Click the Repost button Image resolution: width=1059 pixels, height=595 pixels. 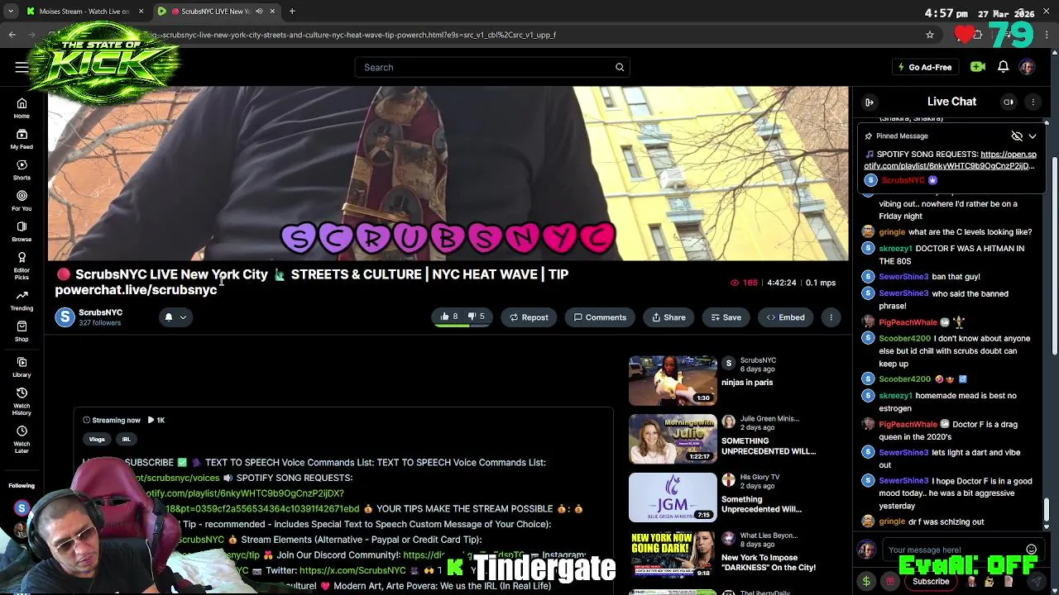click(529, 317)
